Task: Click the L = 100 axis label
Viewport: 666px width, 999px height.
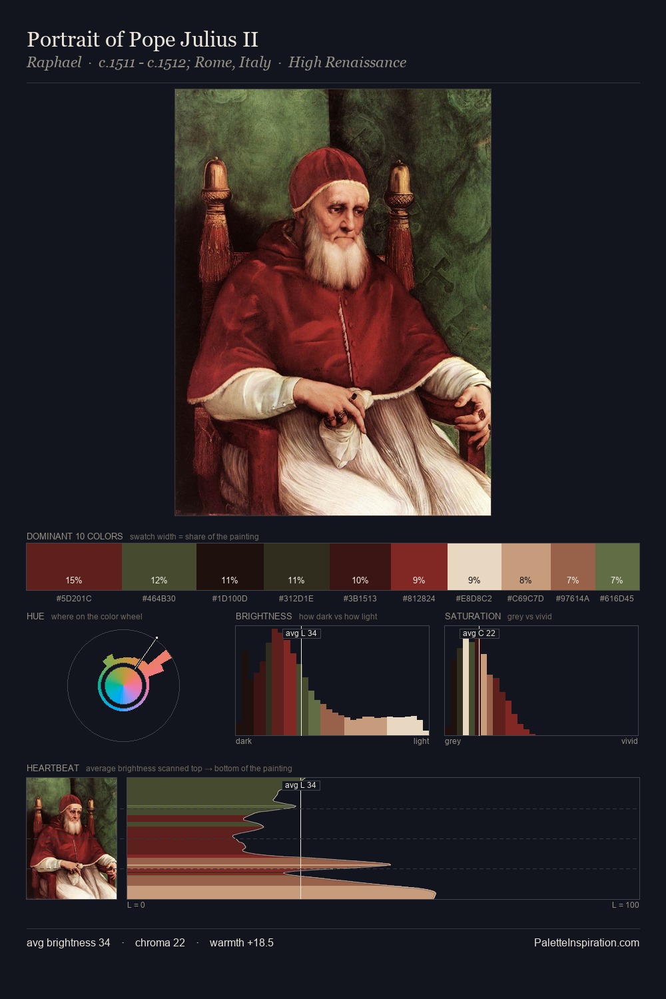Action: click(625, 905)
